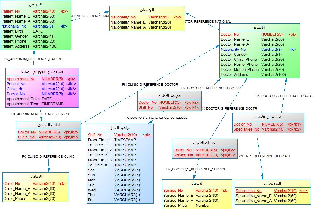Select the الاطباء doctors table header
This screenshot has width=314, height=209.
[x=259, y=28]
